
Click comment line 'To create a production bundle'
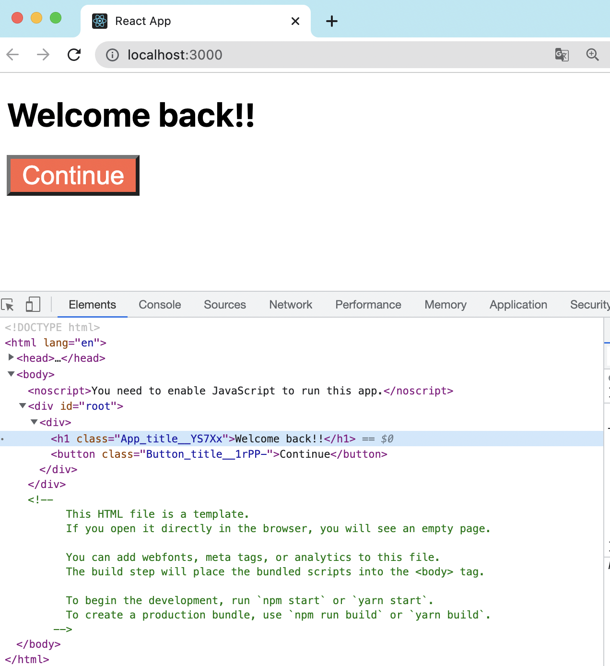tap(278, 615)
